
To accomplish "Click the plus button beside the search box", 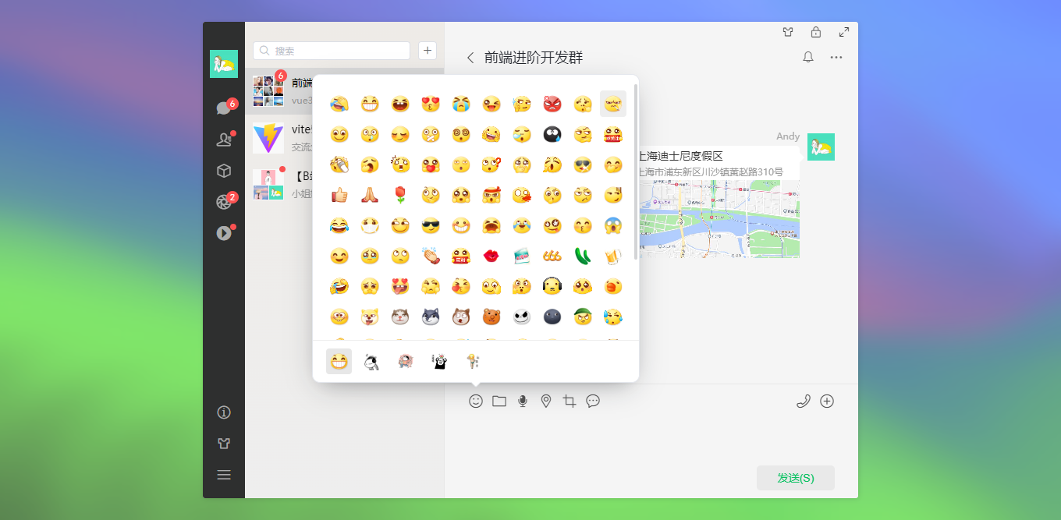I will (x=428, y=51).
